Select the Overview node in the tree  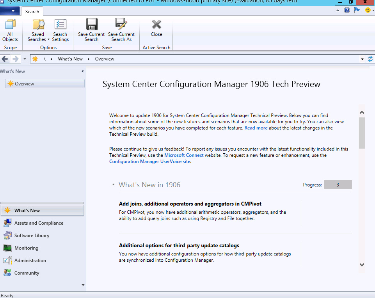45,83
